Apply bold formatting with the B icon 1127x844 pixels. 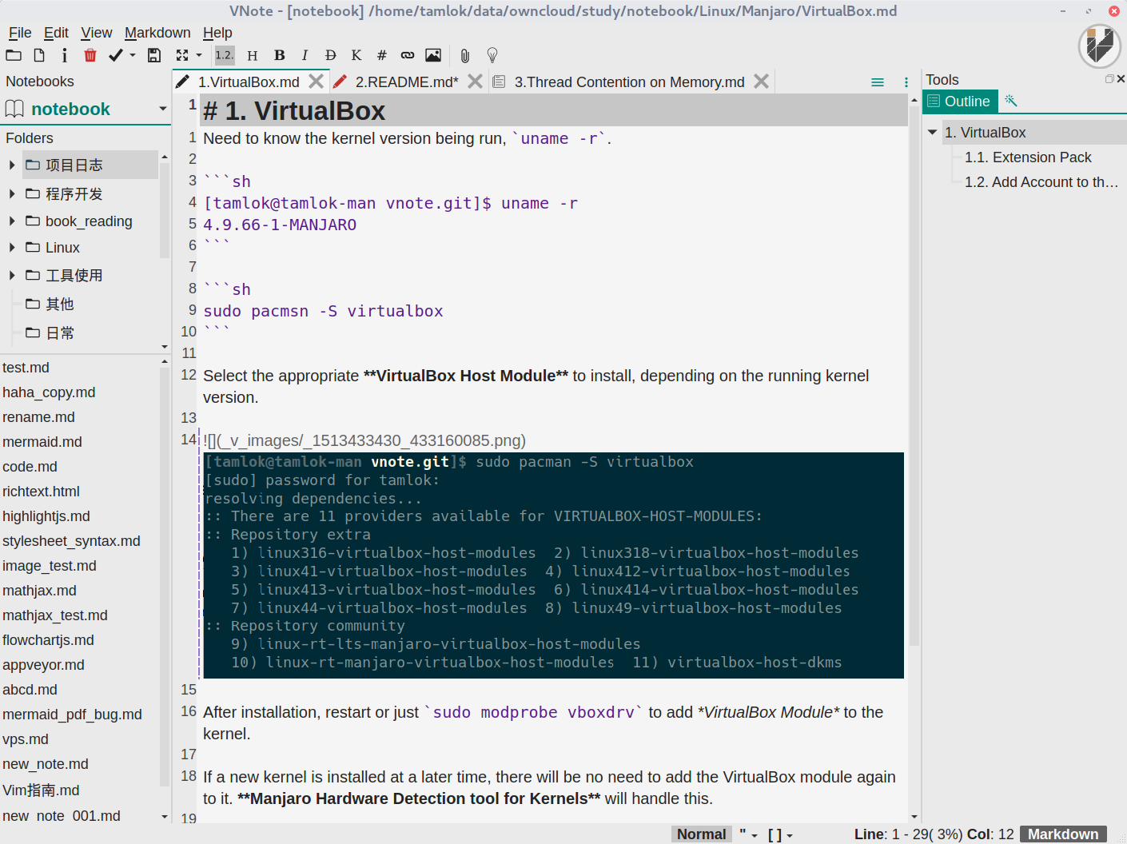click(279, 55)
